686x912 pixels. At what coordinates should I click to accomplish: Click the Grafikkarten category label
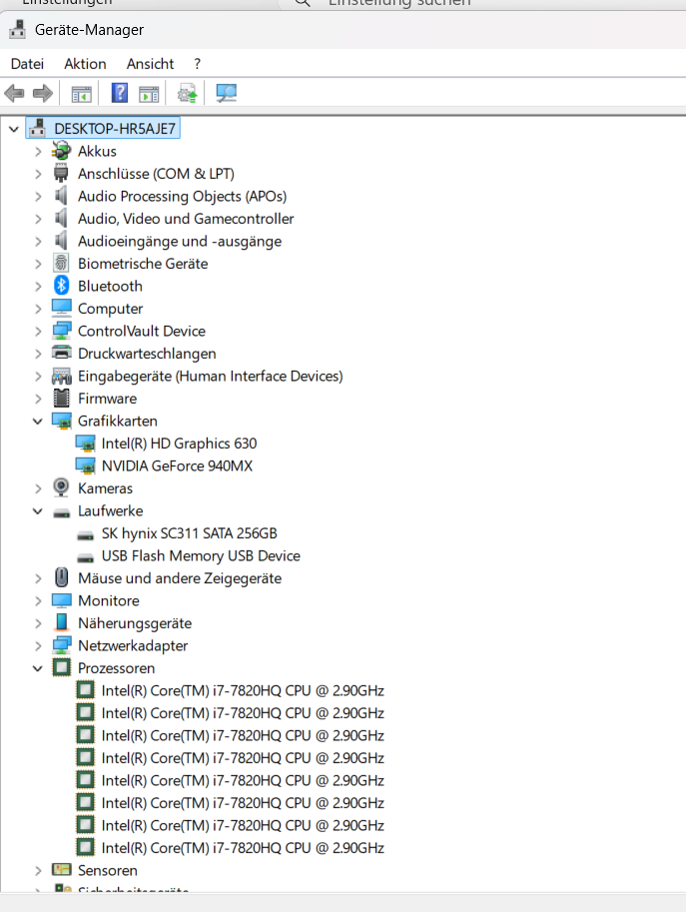click(118, 421)
